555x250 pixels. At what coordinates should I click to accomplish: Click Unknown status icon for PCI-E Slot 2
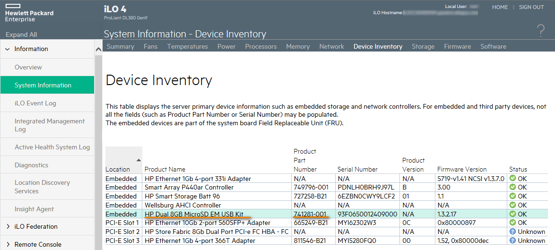tap(512, 232)
